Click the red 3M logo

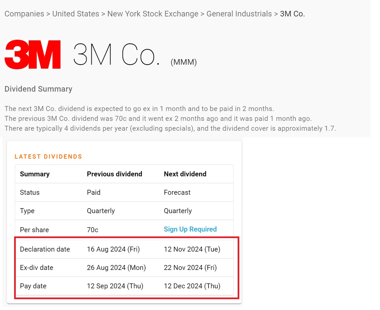click(33, 54)
